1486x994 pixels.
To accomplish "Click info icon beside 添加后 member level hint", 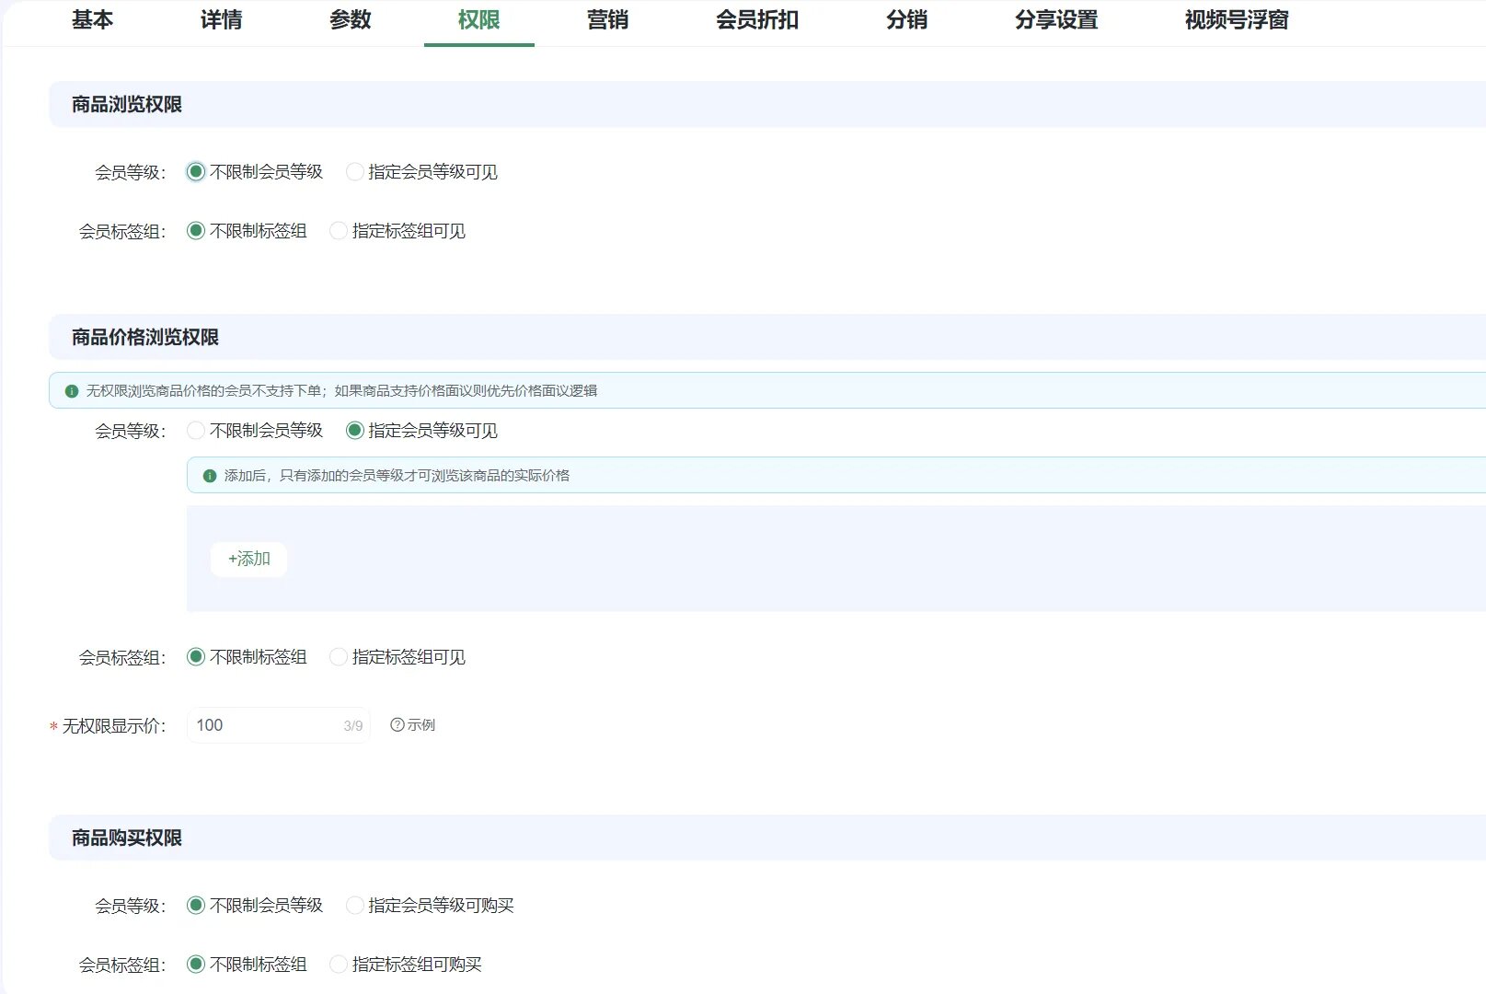I will tap(210, 476).
